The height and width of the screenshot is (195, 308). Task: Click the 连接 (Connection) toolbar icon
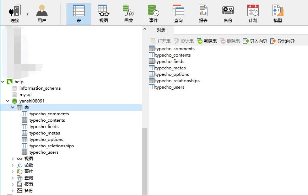tap(15, 14)
